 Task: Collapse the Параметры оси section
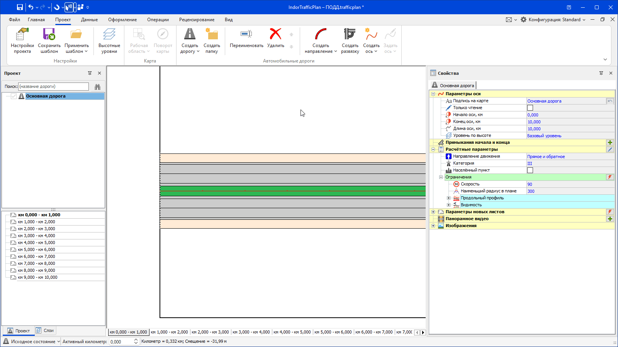click(433, 94)
